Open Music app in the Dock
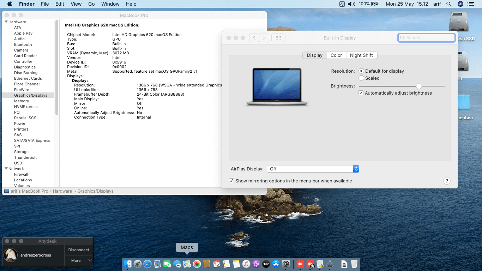Viewport: 482px width, 271px height. tap(246, 264)
